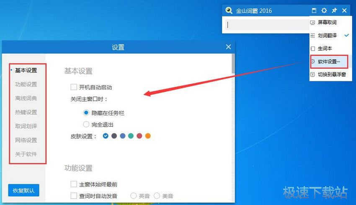
Task: Click the 切换到悬浮窗 icon in menu
Action: pyautogui.click(x=312, y=75)
